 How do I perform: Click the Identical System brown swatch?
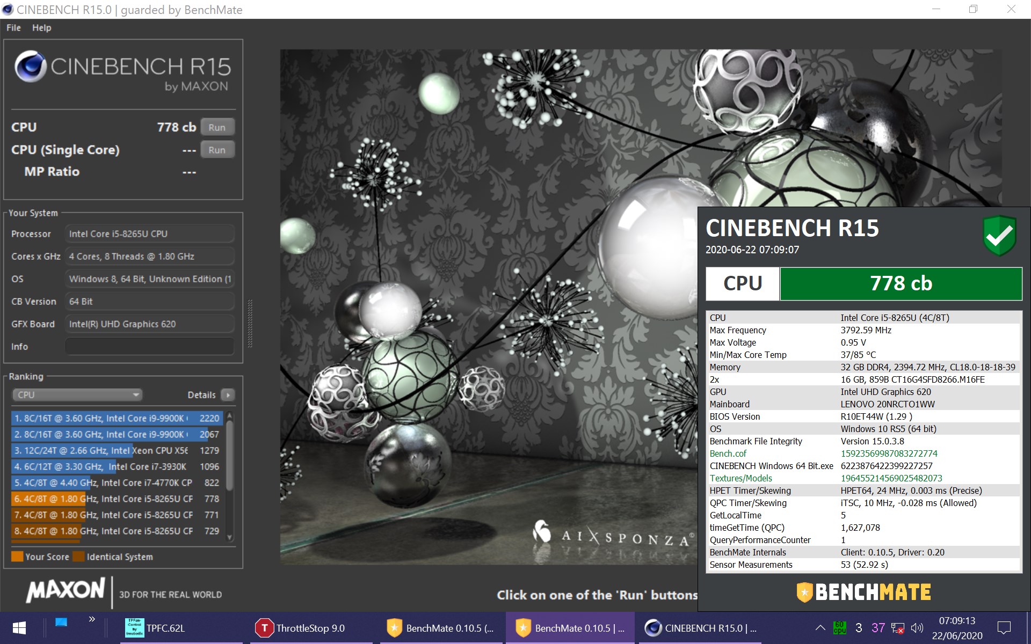pyautogui.click(x=79, y=557)
